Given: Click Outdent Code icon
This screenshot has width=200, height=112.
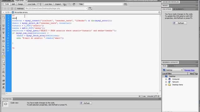Looking at the screenshot, I should (x=3, y=84).
